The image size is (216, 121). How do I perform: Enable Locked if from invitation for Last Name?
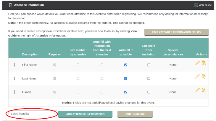tap(149, 79)
